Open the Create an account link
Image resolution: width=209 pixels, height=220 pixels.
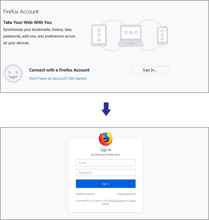[85, 194]
